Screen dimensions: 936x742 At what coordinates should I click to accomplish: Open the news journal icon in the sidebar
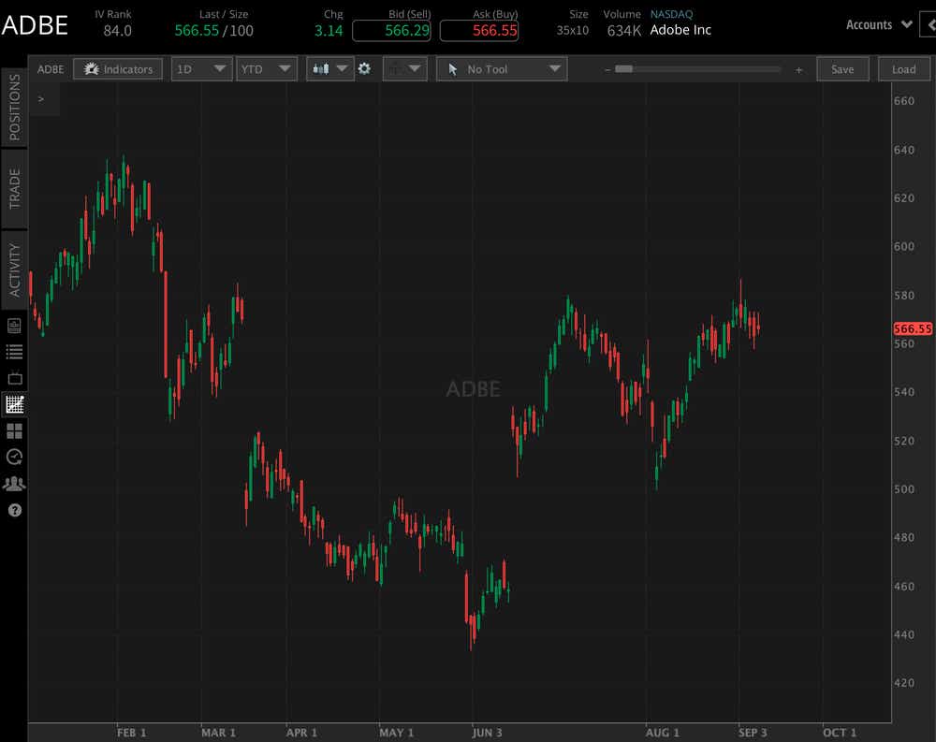[x=14, y=325]
